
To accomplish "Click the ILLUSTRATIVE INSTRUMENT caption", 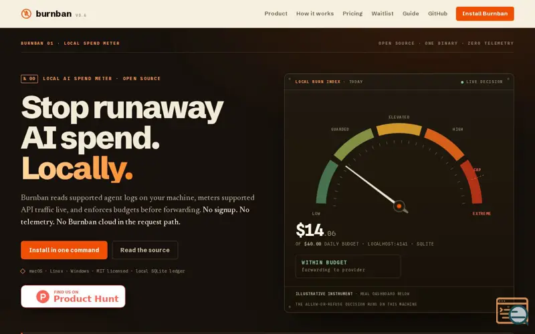I will tap(324, 294).
